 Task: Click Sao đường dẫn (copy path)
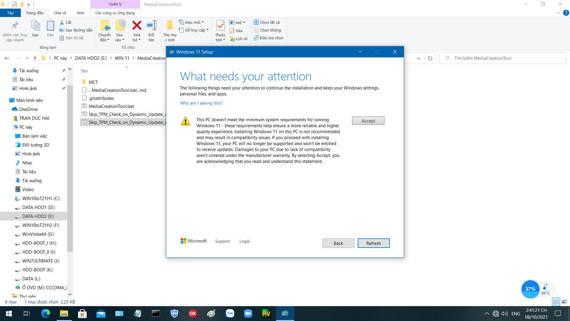(76, 30)
